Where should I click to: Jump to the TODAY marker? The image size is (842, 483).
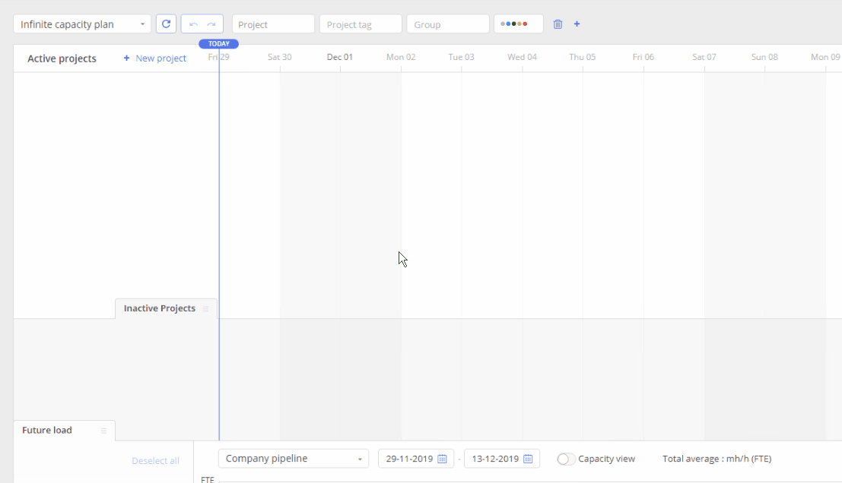pos(218,44)
